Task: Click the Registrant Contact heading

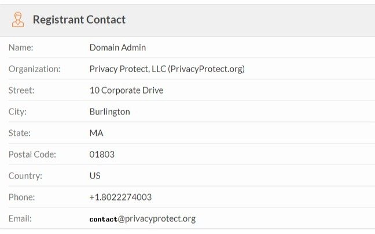Action: tap(79, 20)
